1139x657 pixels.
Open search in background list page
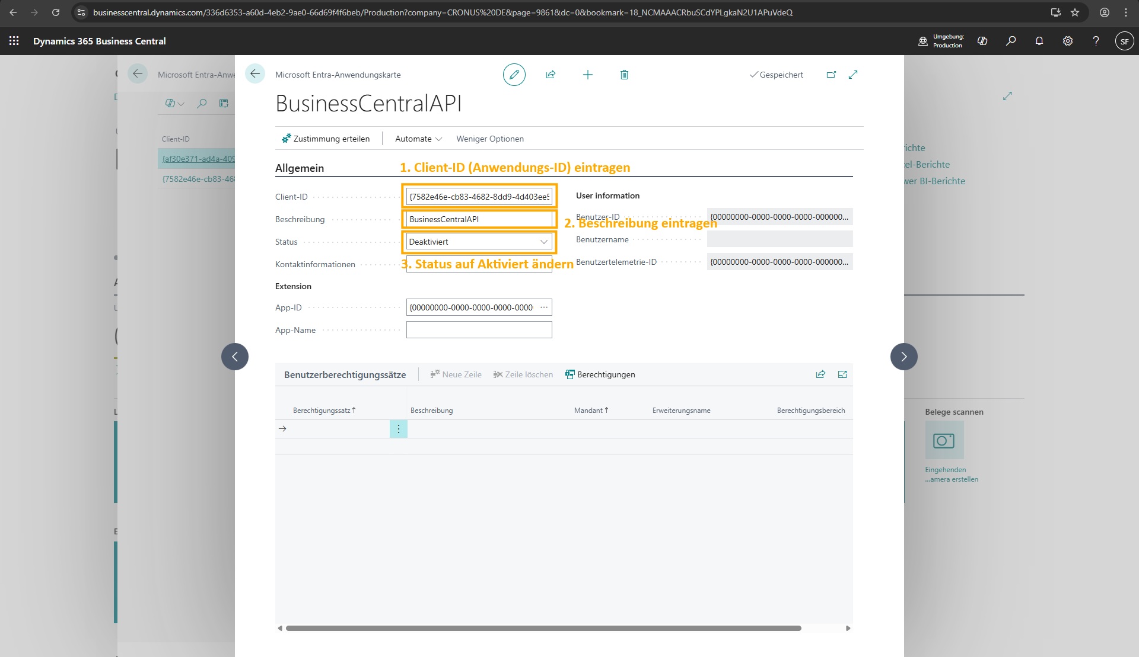(202, 103)
